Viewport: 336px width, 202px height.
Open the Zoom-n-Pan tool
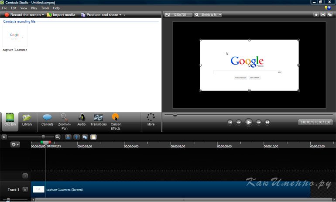(x=64, y=121)
